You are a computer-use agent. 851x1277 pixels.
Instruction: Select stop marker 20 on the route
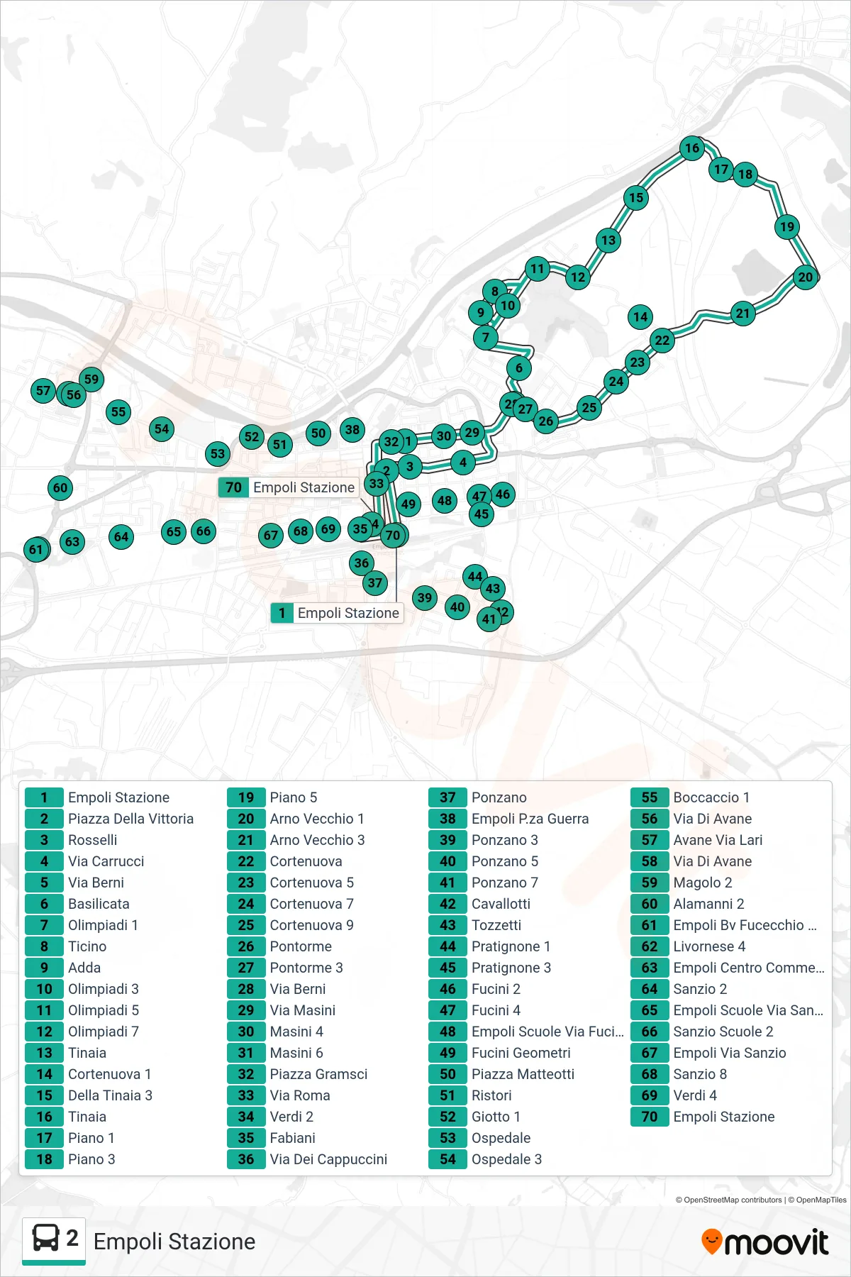click(806, 277)
